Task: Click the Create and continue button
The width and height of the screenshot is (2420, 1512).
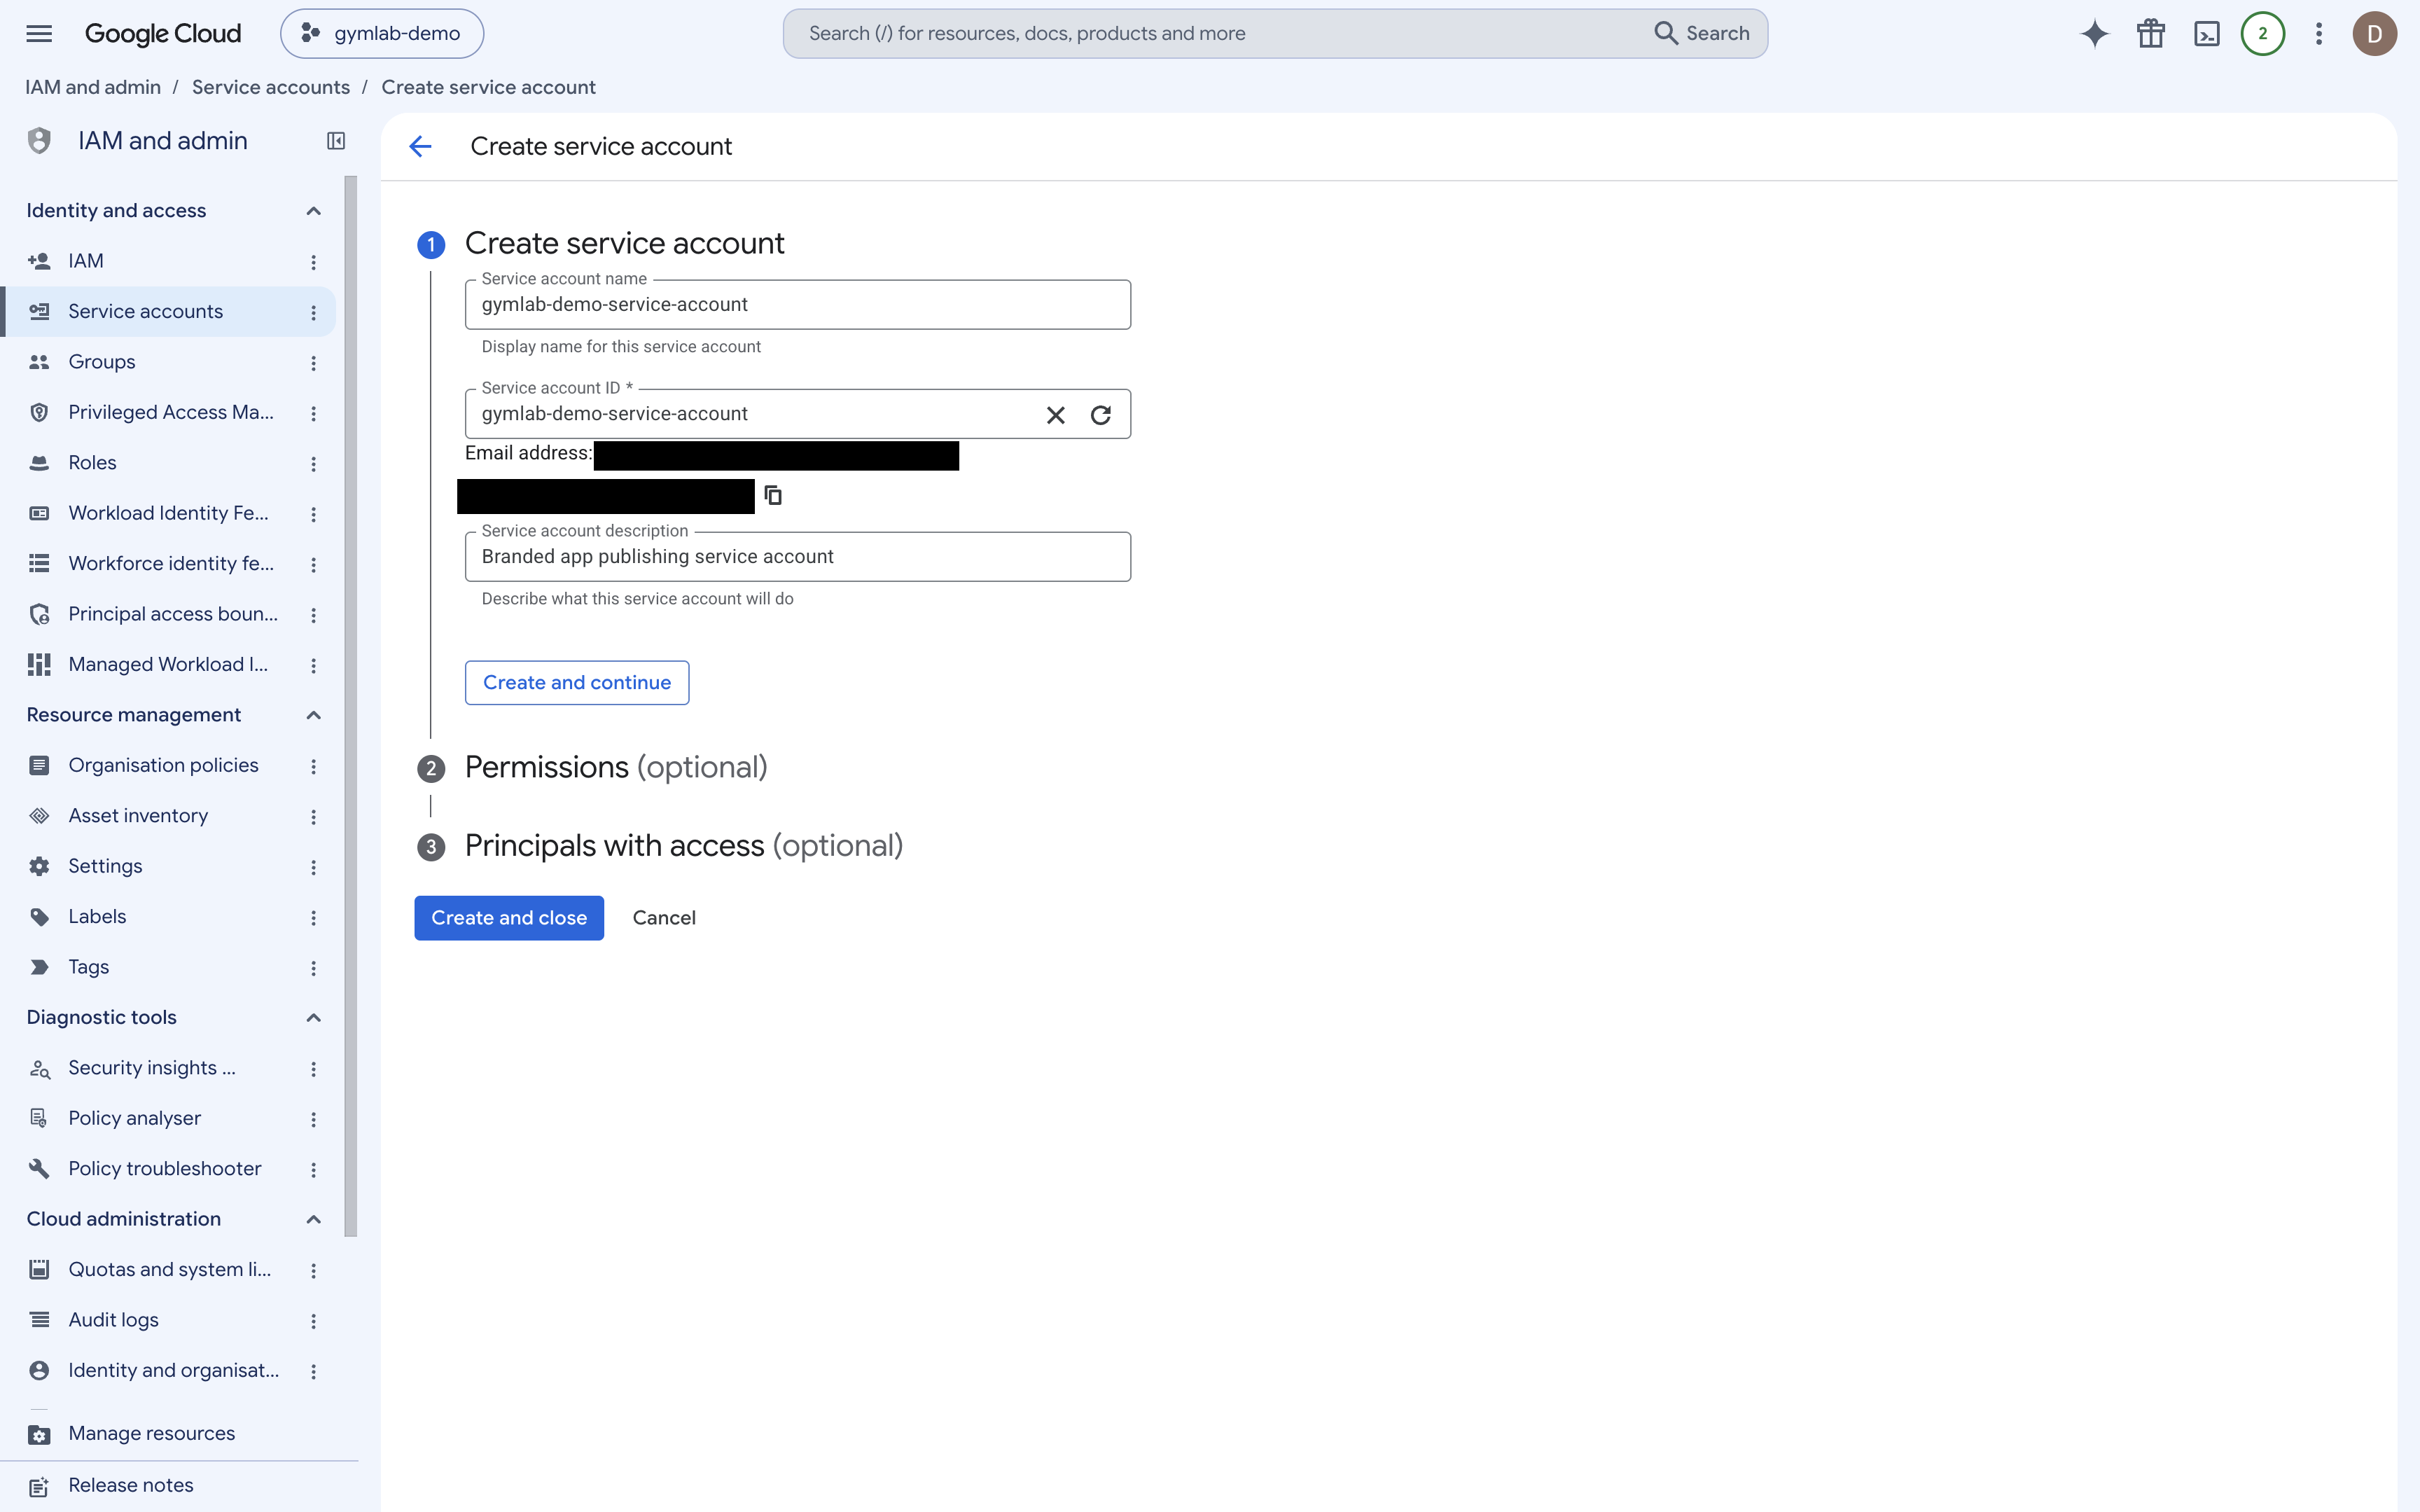Action: pos(577,682)
